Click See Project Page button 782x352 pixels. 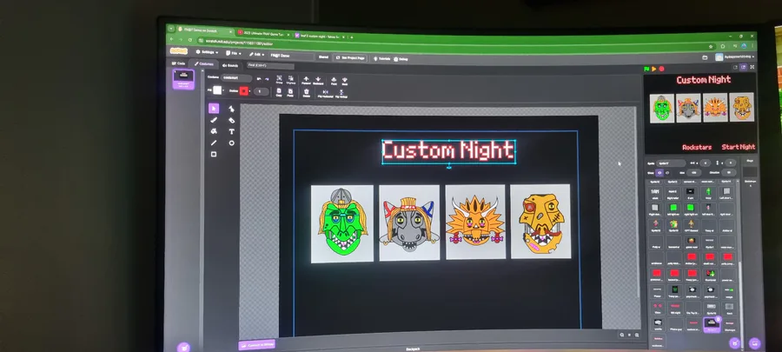[x=351, y=58]
